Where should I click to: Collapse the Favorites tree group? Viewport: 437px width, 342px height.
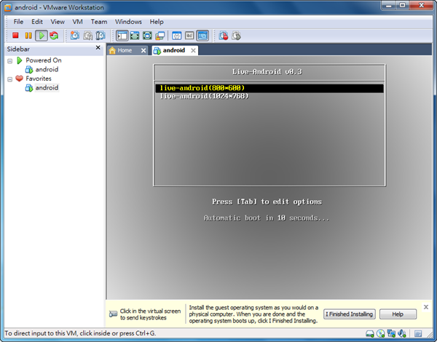[10, 79]
